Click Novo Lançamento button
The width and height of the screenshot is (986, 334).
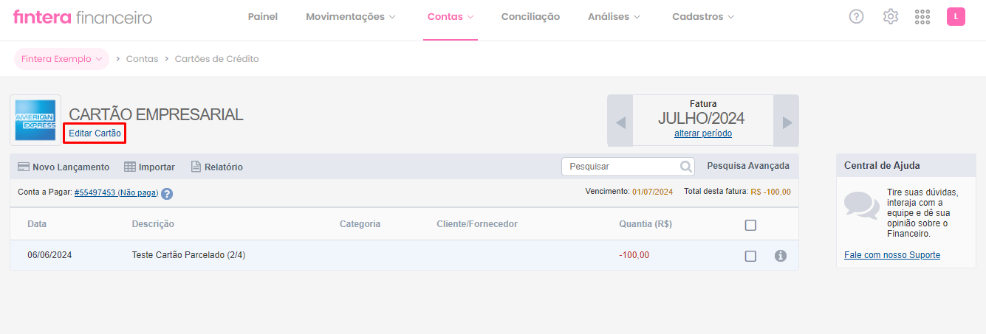pos(64,167)
